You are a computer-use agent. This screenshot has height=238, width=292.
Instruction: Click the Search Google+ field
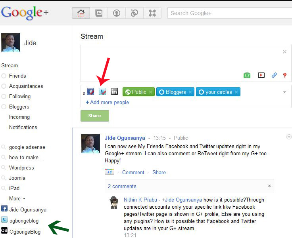tap(230, 13)
